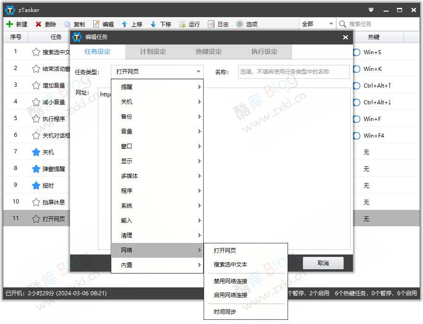Viewport: 423px width, 324px height.
Task: Open the 选项 settings
Action: pos(247,24)
